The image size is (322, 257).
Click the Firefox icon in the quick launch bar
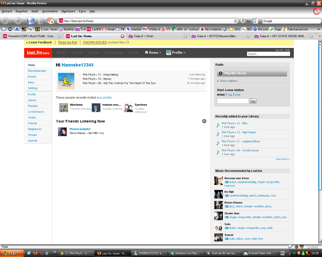pos(35,253)
